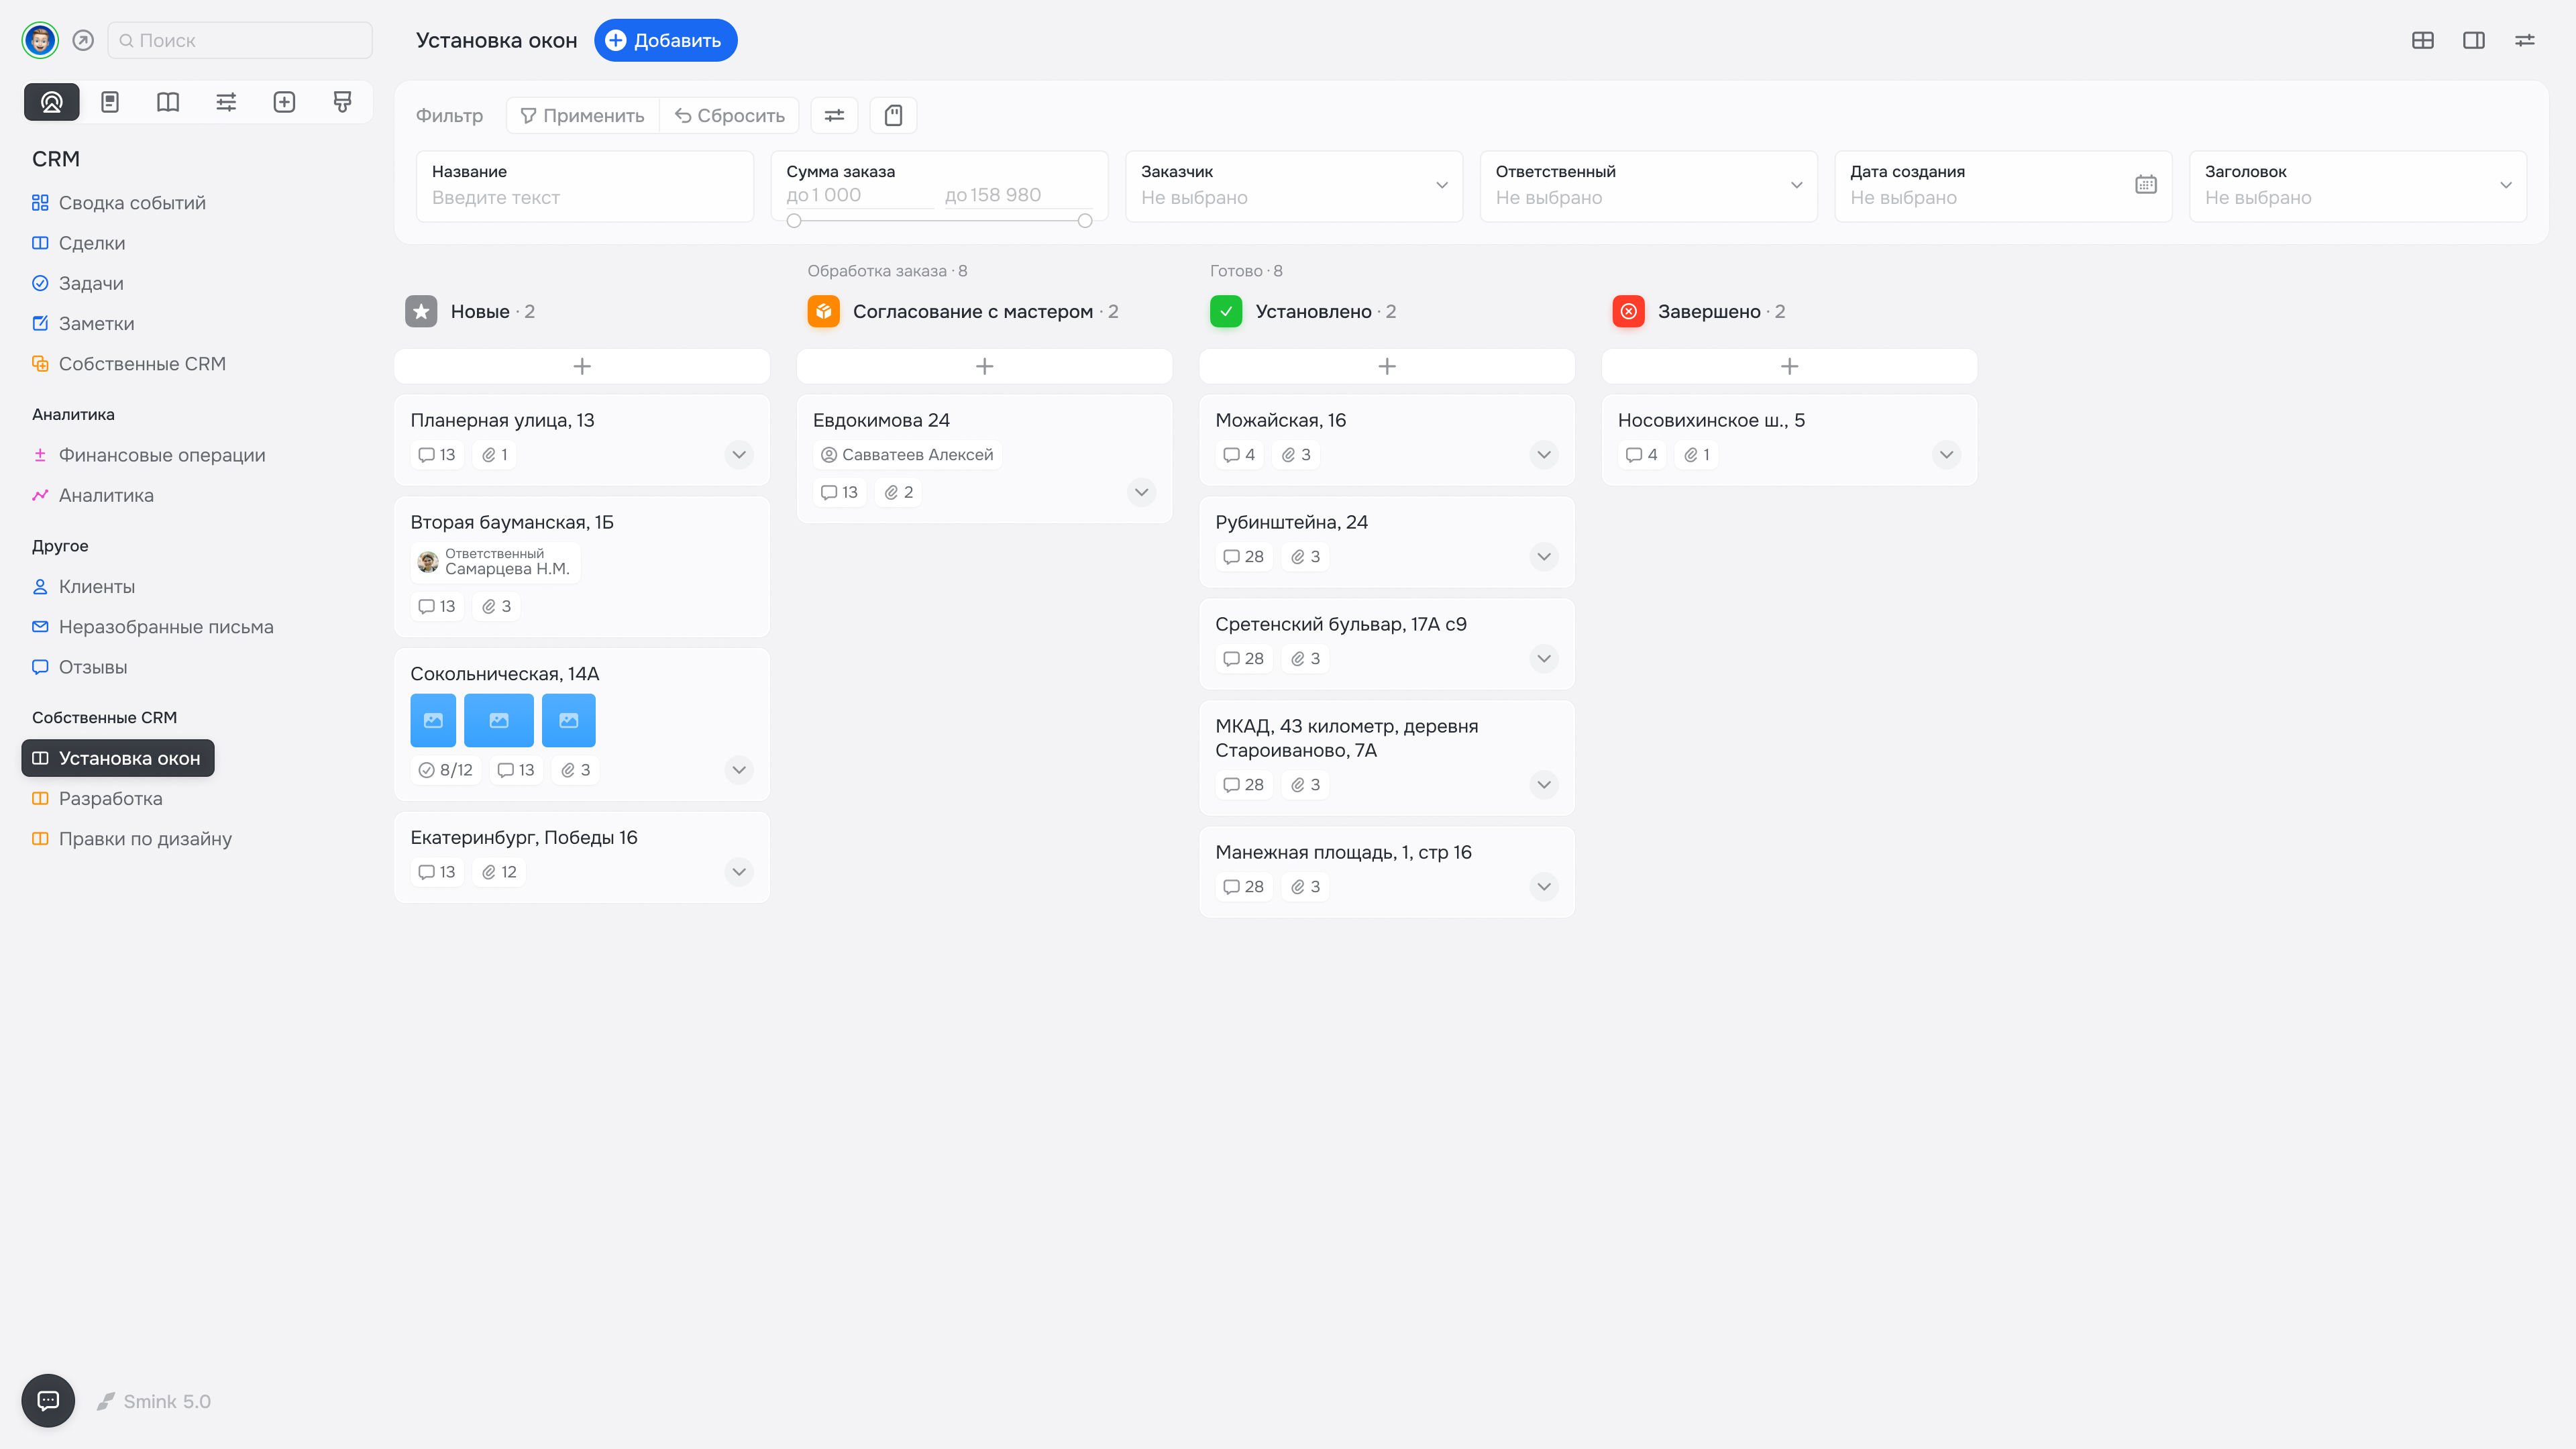Click the saved filter bookmark icon
Image resolution: width=2576 pixels, height=1449 pixels.
[893, 115]
